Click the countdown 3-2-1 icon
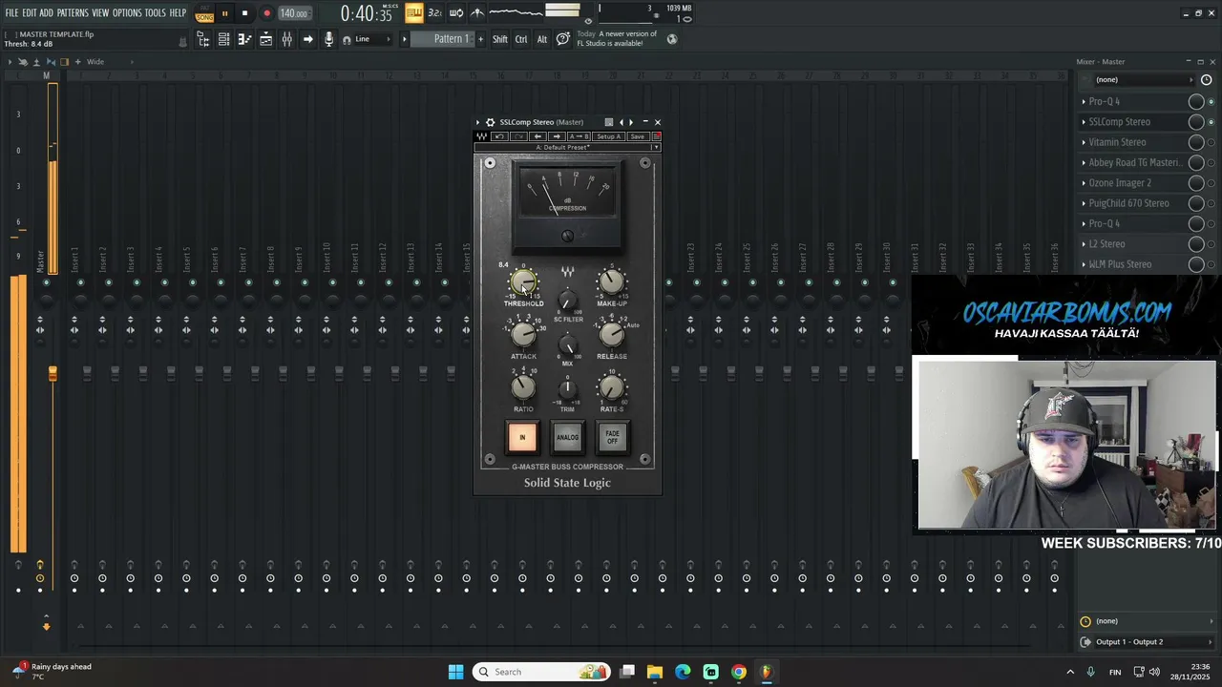Screen dimensions: 1222x687 tap(434, 12)
